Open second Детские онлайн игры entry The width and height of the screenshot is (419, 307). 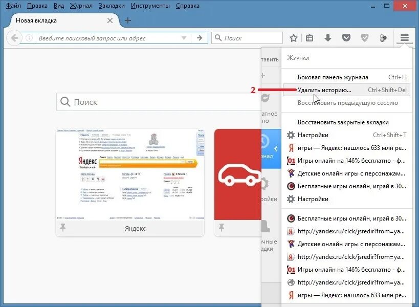(346, 244)
